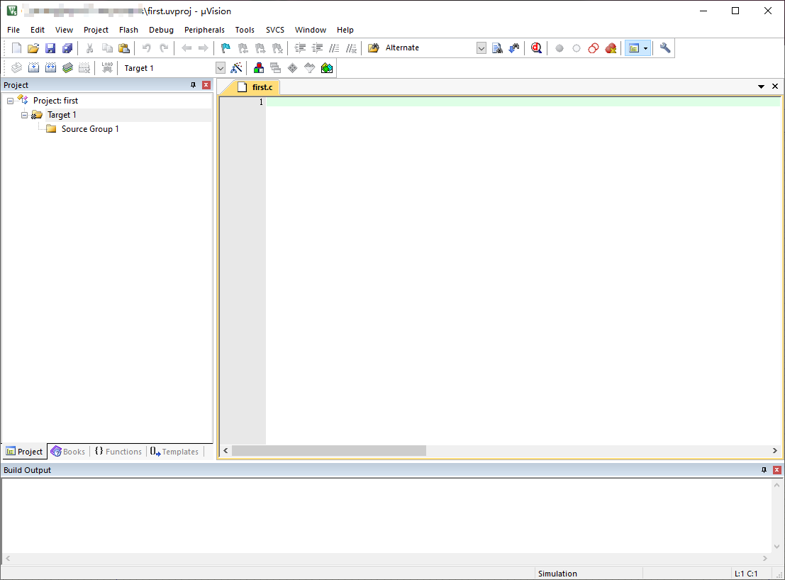This screenshot has height=580, width=785.
Task: Open the Debug menu
Action: point(161,30)
